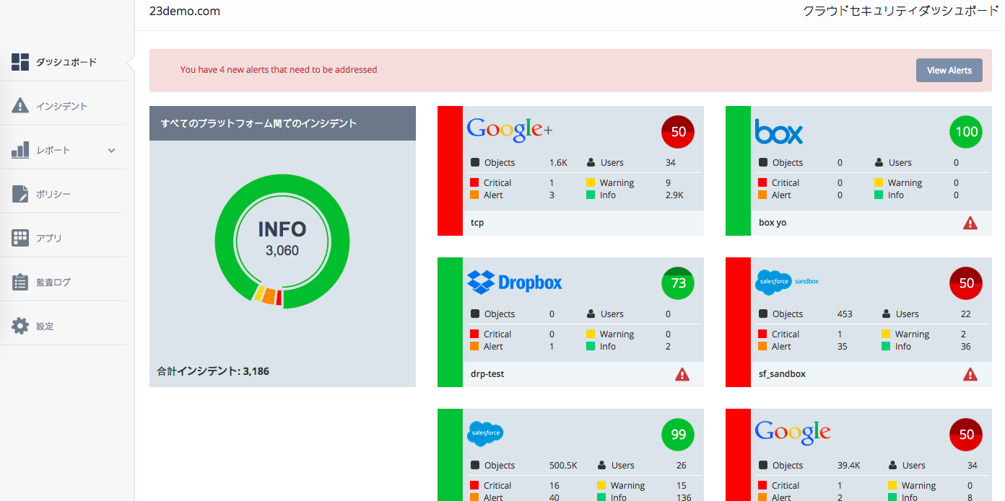Click the tcp card name
The height and width of the screenshot is (501, 1005).
477,223
